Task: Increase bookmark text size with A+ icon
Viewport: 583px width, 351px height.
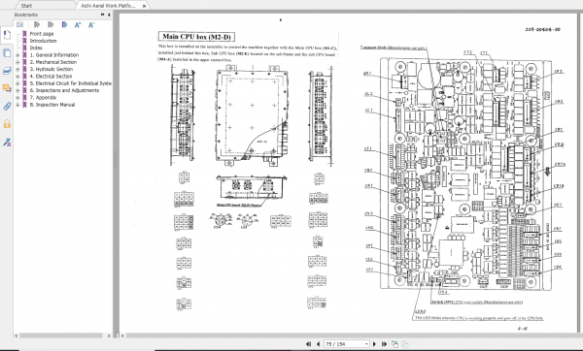Action: tap(78, 25)
